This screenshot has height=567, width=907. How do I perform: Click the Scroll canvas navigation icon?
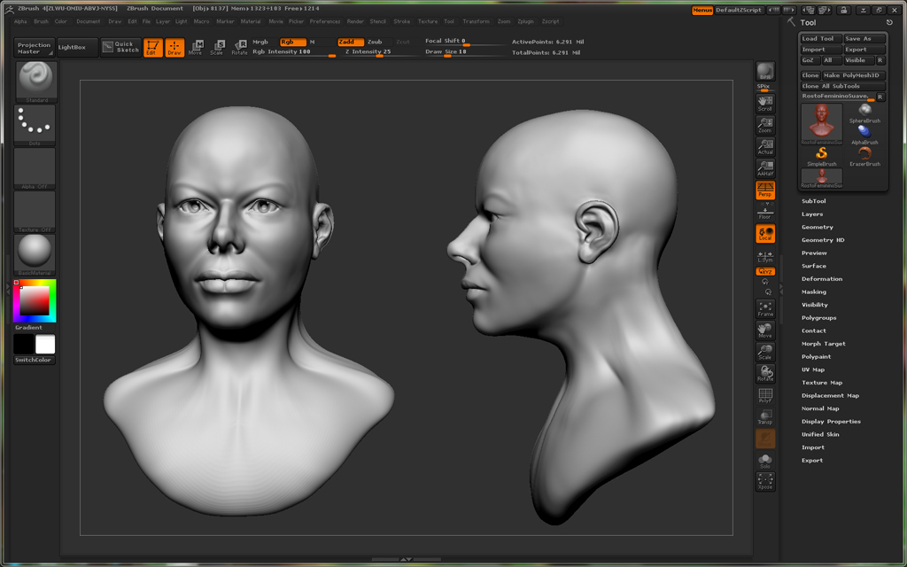[x=765, y=103]
